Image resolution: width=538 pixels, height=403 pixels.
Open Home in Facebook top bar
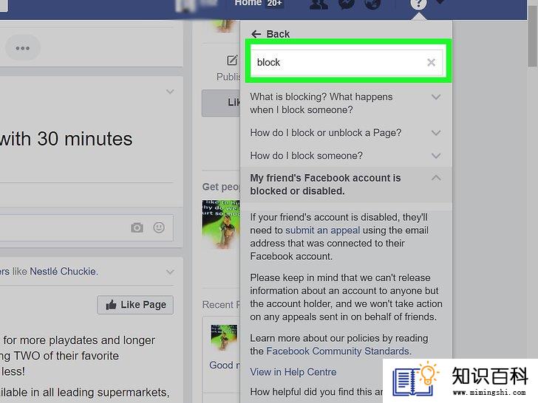coord(248,3)
